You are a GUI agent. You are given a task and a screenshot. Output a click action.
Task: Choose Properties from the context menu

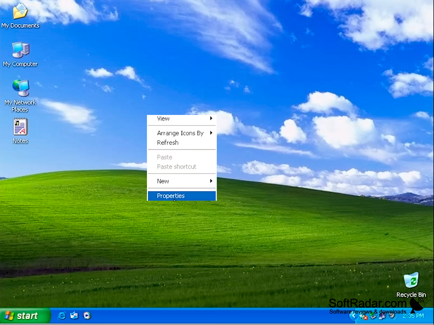(x=182, y=196)
